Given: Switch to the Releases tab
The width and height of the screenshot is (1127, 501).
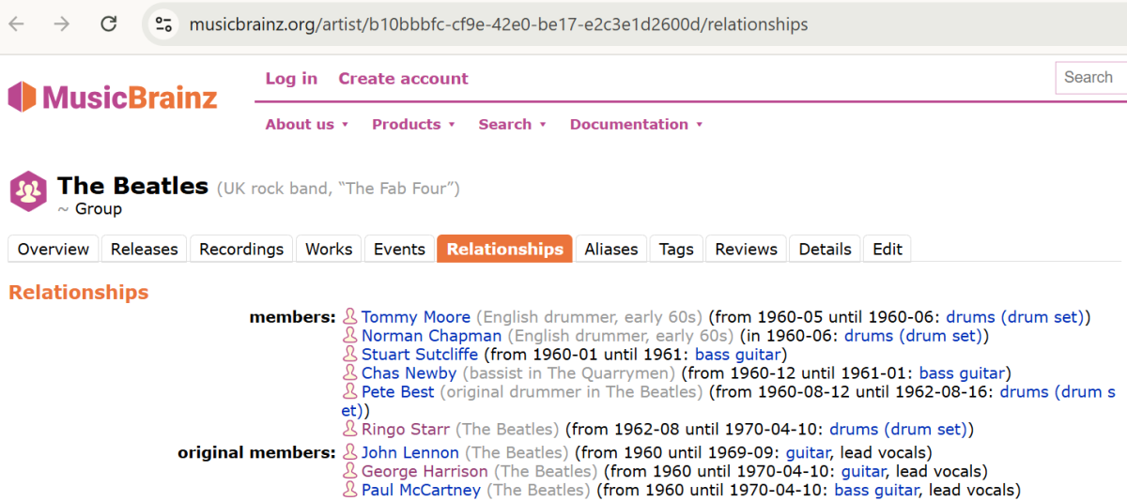Looking at the screenshot, I should pyautogui.click(x=144, y=249).
